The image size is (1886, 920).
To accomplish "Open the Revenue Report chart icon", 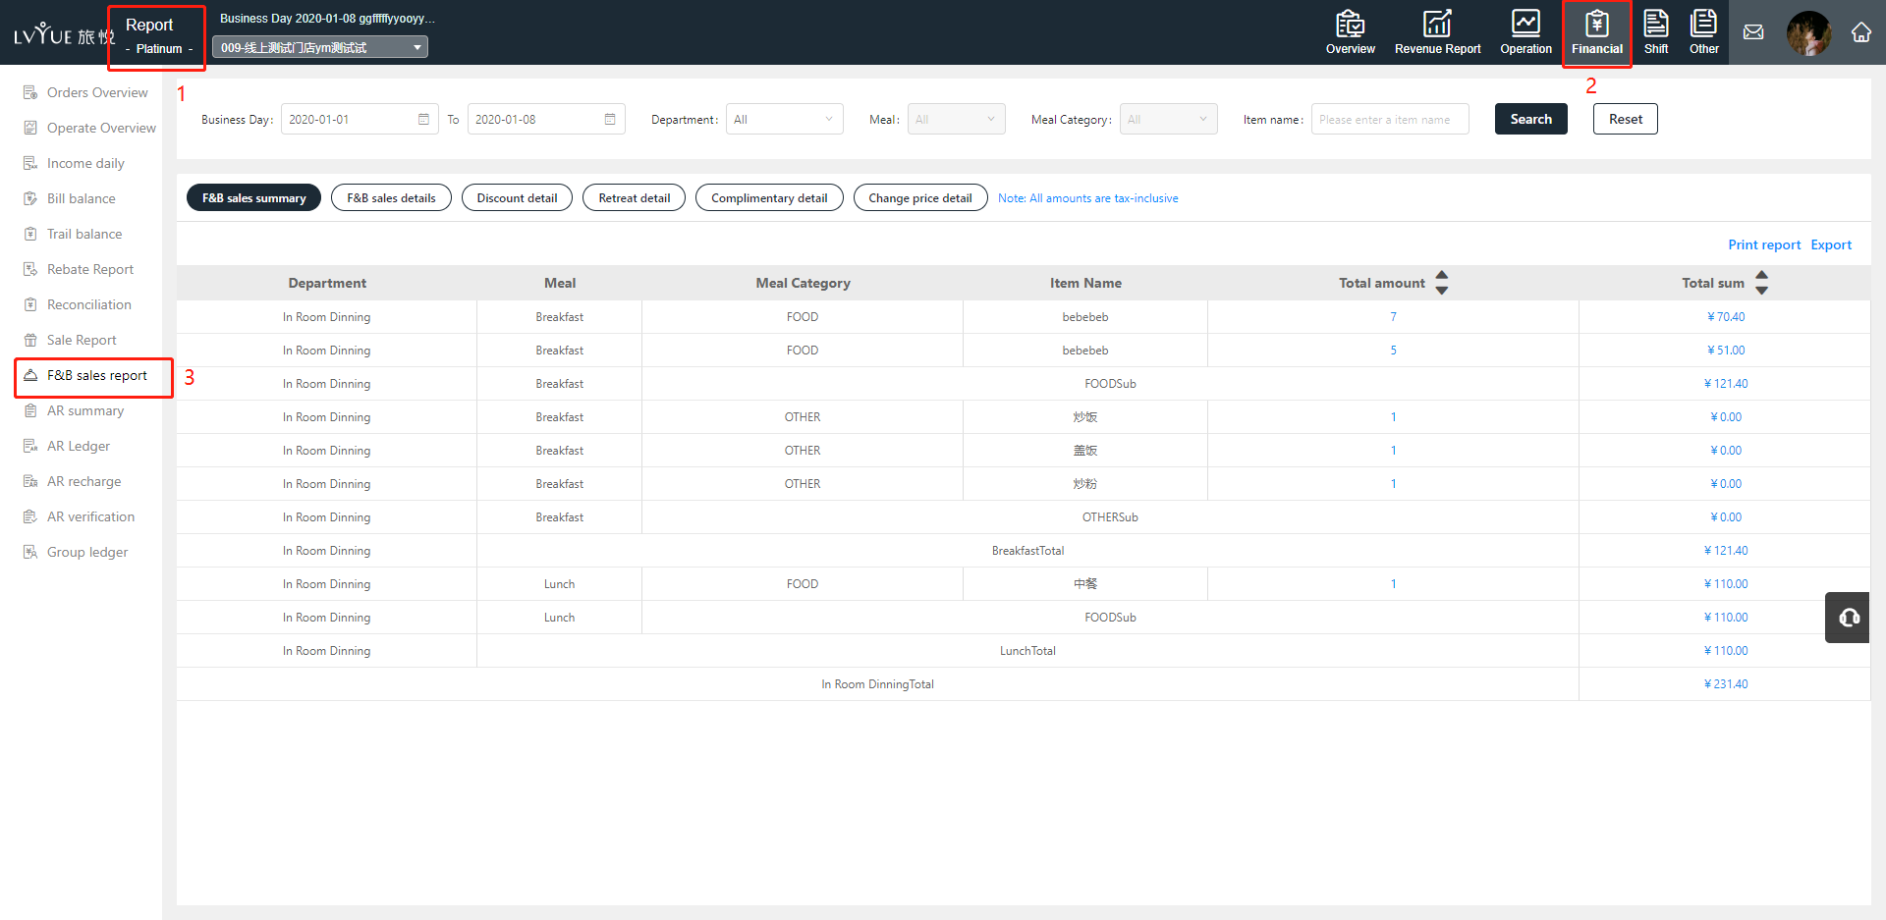I will point(1437,32).
